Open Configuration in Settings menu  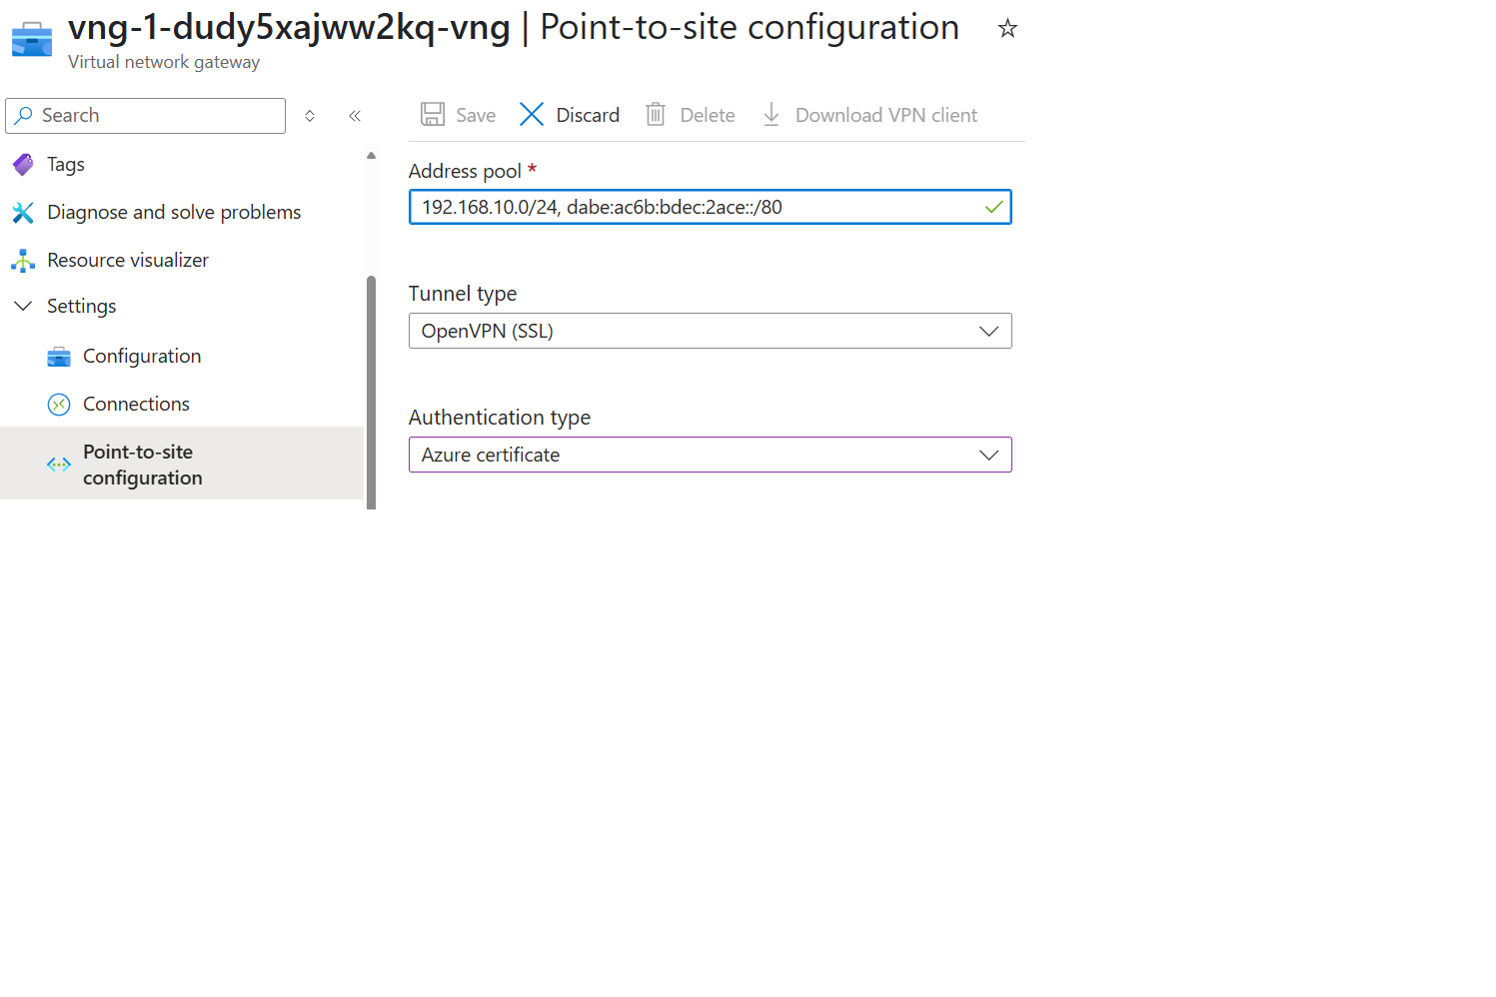click(142, 357)
